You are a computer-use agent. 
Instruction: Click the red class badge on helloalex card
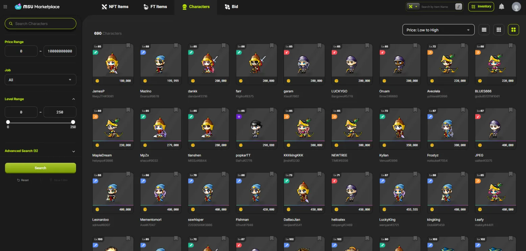pos(335,181)
